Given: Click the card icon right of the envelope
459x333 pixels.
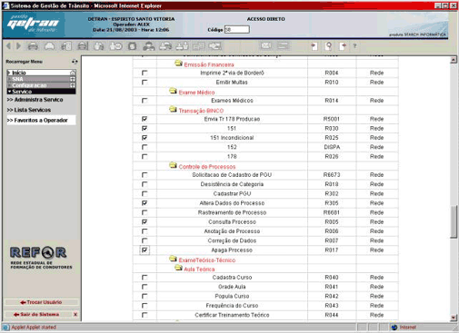Looking at the screenshot, I should (284, 46).
